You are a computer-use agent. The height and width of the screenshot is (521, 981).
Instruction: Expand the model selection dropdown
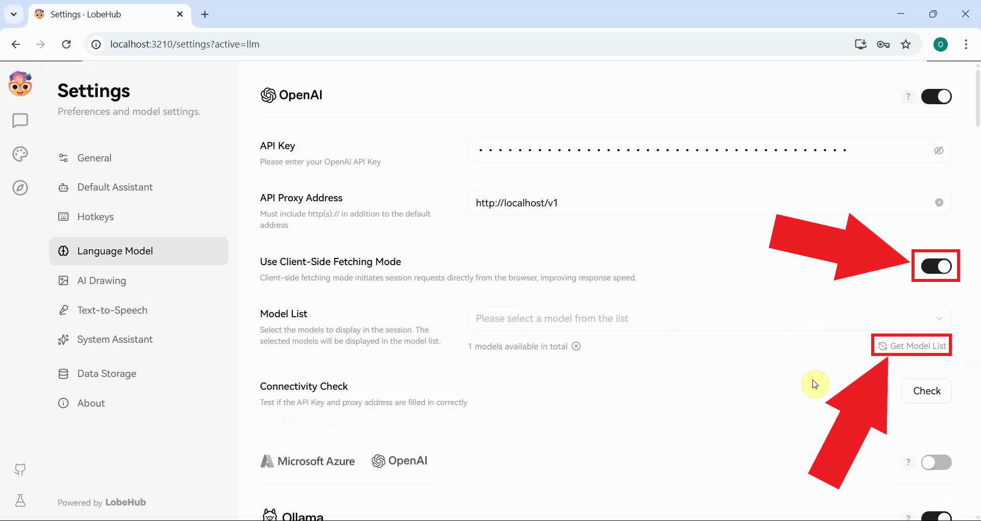click(x=939, y=318)
